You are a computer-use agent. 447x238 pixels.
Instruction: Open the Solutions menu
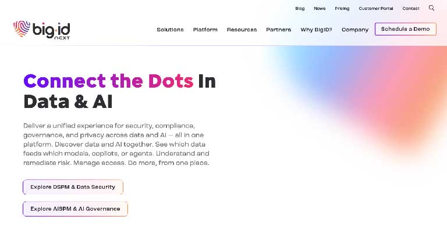[170, 30]
